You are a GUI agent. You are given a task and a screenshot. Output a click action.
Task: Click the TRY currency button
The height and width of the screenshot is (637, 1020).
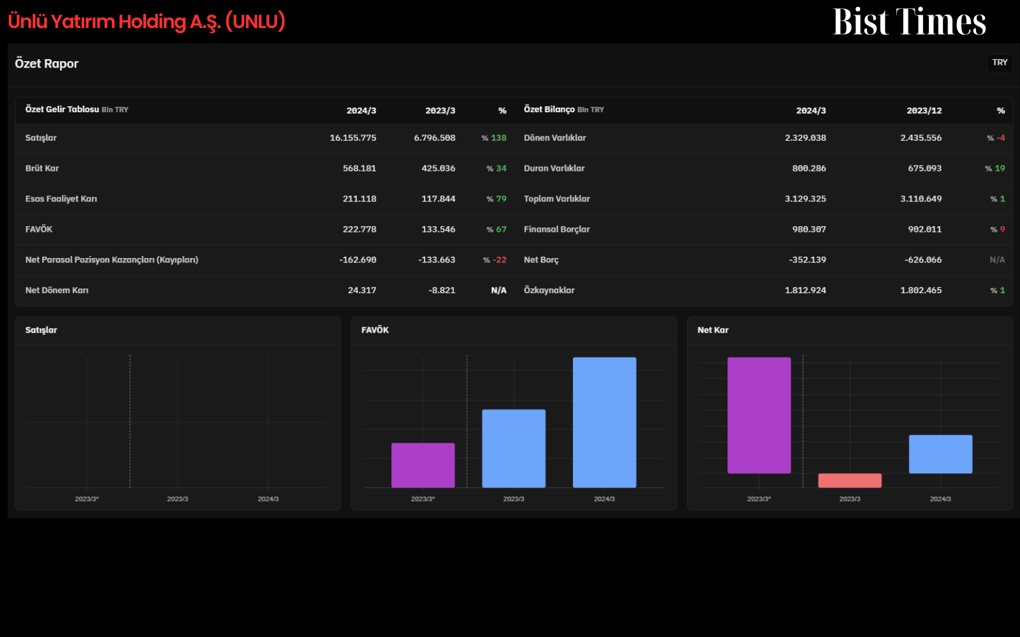pos(1000,62)
